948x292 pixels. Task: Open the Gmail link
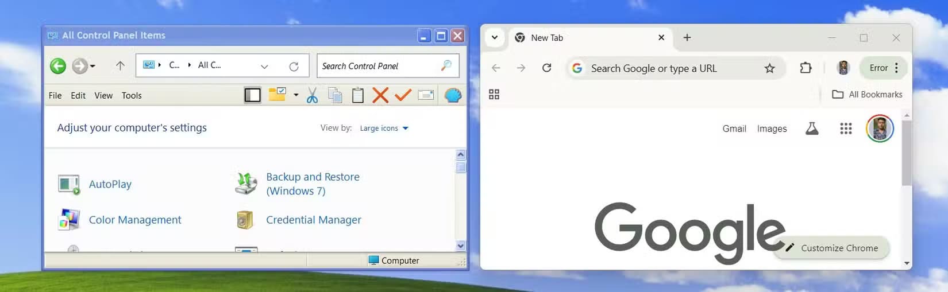tap(734, 129)
